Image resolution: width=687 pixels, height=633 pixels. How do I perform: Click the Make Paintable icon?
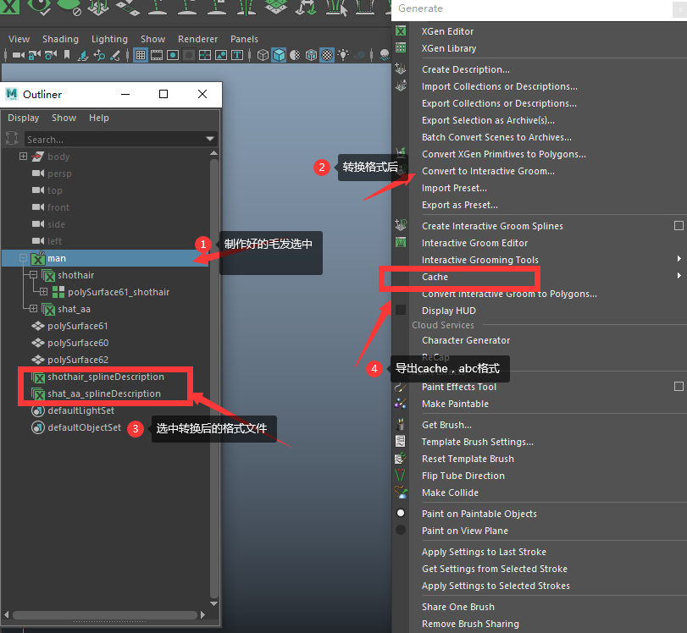(401, 403)
